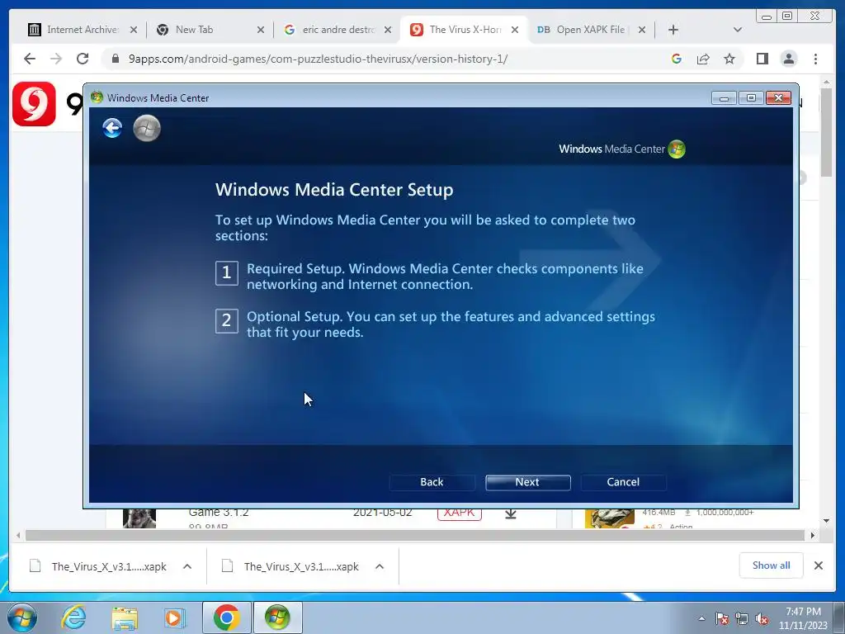Open Internet Explorer from taskbar
This screenshot has width=845, height=634.
tap(73, 617)
